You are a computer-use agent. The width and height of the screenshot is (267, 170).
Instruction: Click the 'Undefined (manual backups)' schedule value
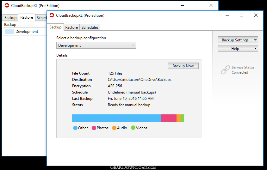[132, 92]
